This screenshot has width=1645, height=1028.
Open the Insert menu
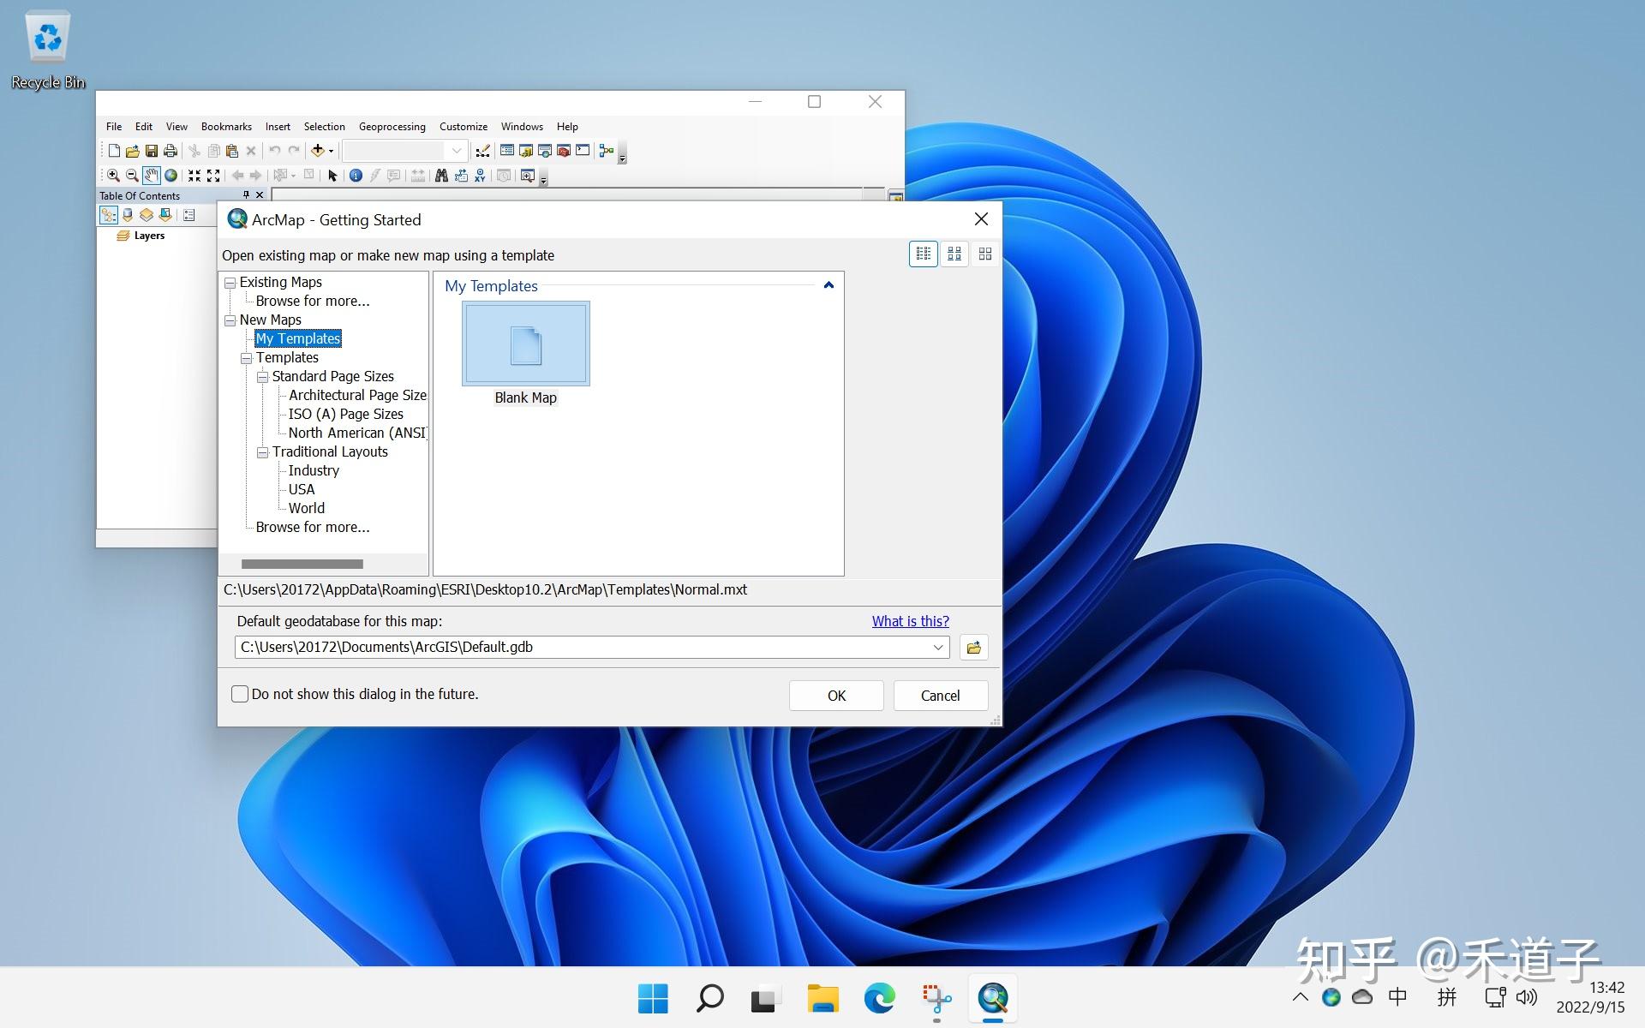pyautogui.click(x=278, y=126)
